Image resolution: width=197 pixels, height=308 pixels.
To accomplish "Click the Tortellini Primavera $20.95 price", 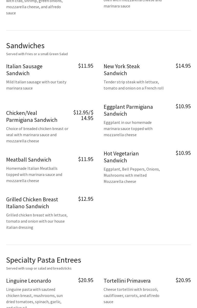I will tap(183, 280).
